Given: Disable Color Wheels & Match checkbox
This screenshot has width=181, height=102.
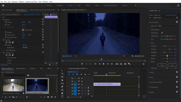Looking at the screenshot, I should tap(177, 82).
